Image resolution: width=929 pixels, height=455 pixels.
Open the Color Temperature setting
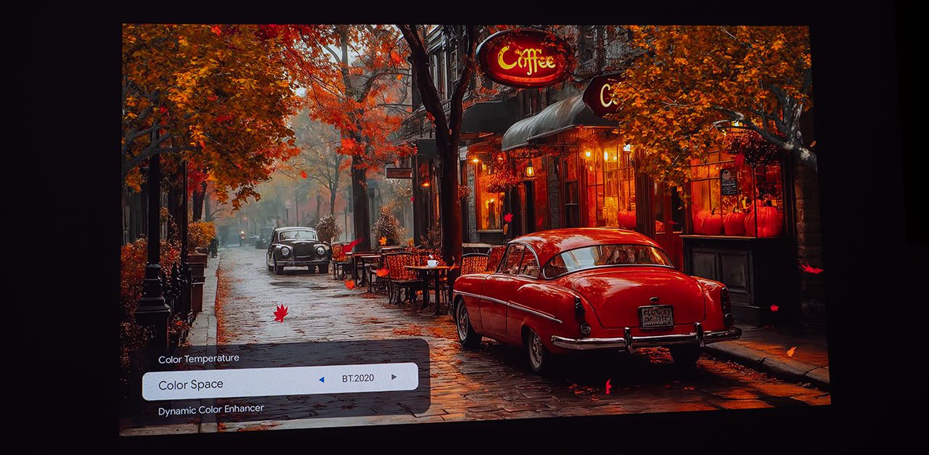click(x=199, y=358)
